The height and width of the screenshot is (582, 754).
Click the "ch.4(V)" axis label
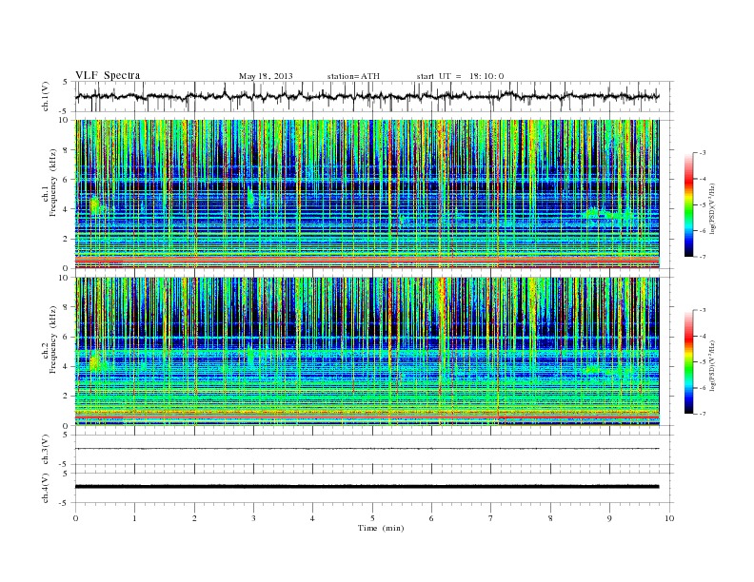point(46,488)
